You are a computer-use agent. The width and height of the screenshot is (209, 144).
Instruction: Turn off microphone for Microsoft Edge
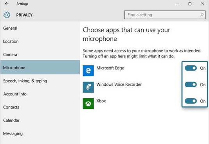pos(191,68)
